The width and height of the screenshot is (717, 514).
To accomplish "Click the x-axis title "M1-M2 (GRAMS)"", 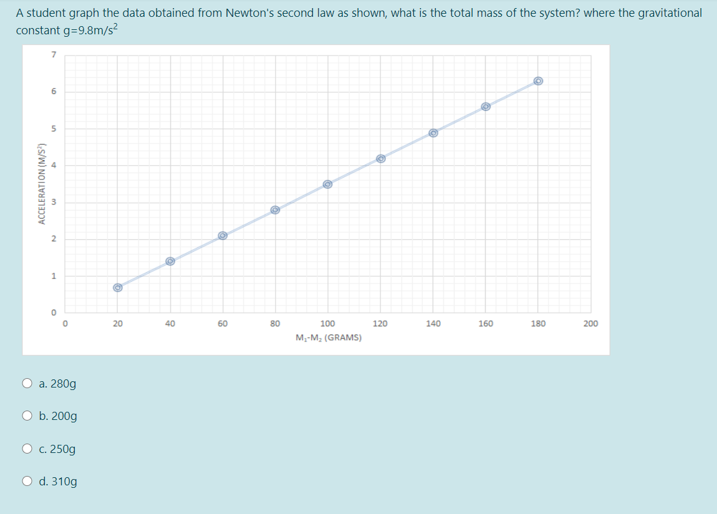I will 329,338.
